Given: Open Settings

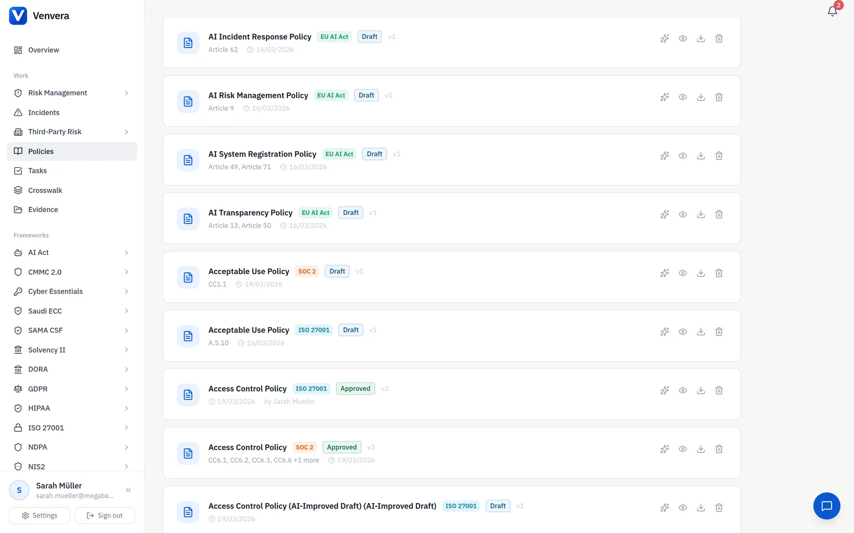Looking at the screenshot, I should (39, 515).
